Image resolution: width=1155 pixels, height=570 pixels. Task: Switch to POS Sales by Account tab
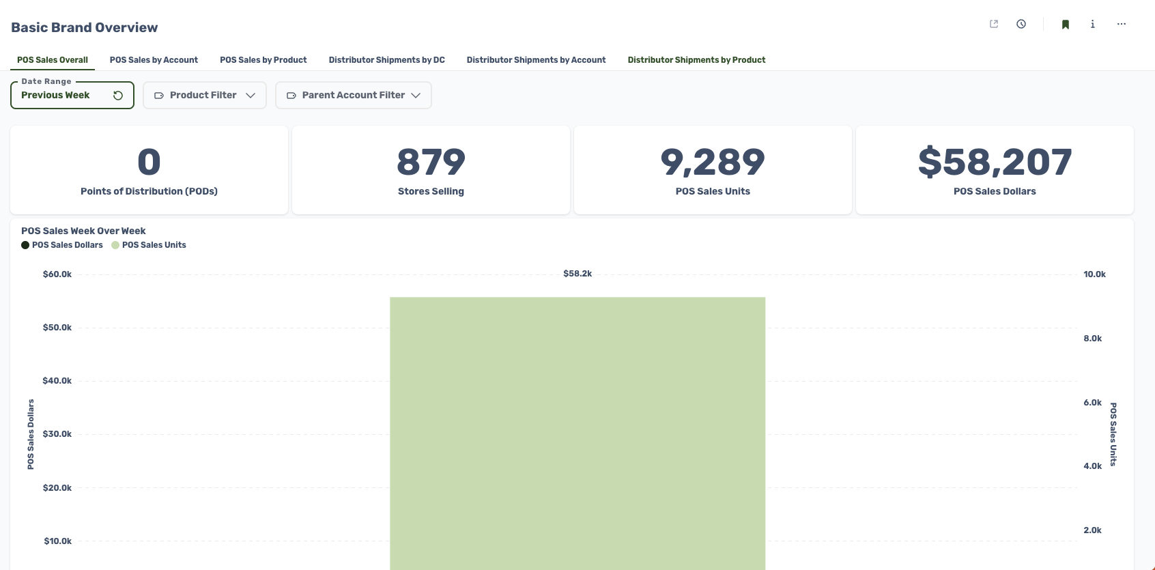pos(154,60)
